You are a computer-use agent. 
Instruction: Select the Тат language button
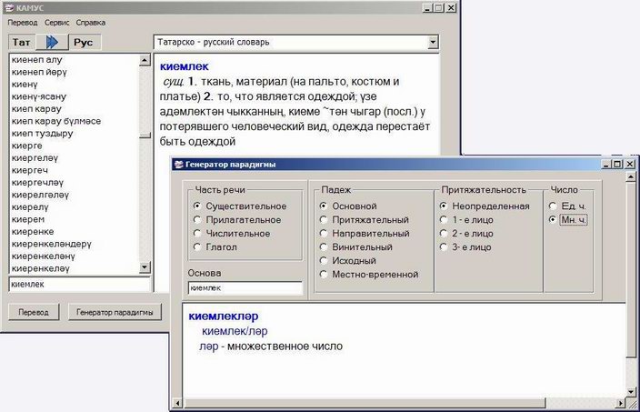22,43
